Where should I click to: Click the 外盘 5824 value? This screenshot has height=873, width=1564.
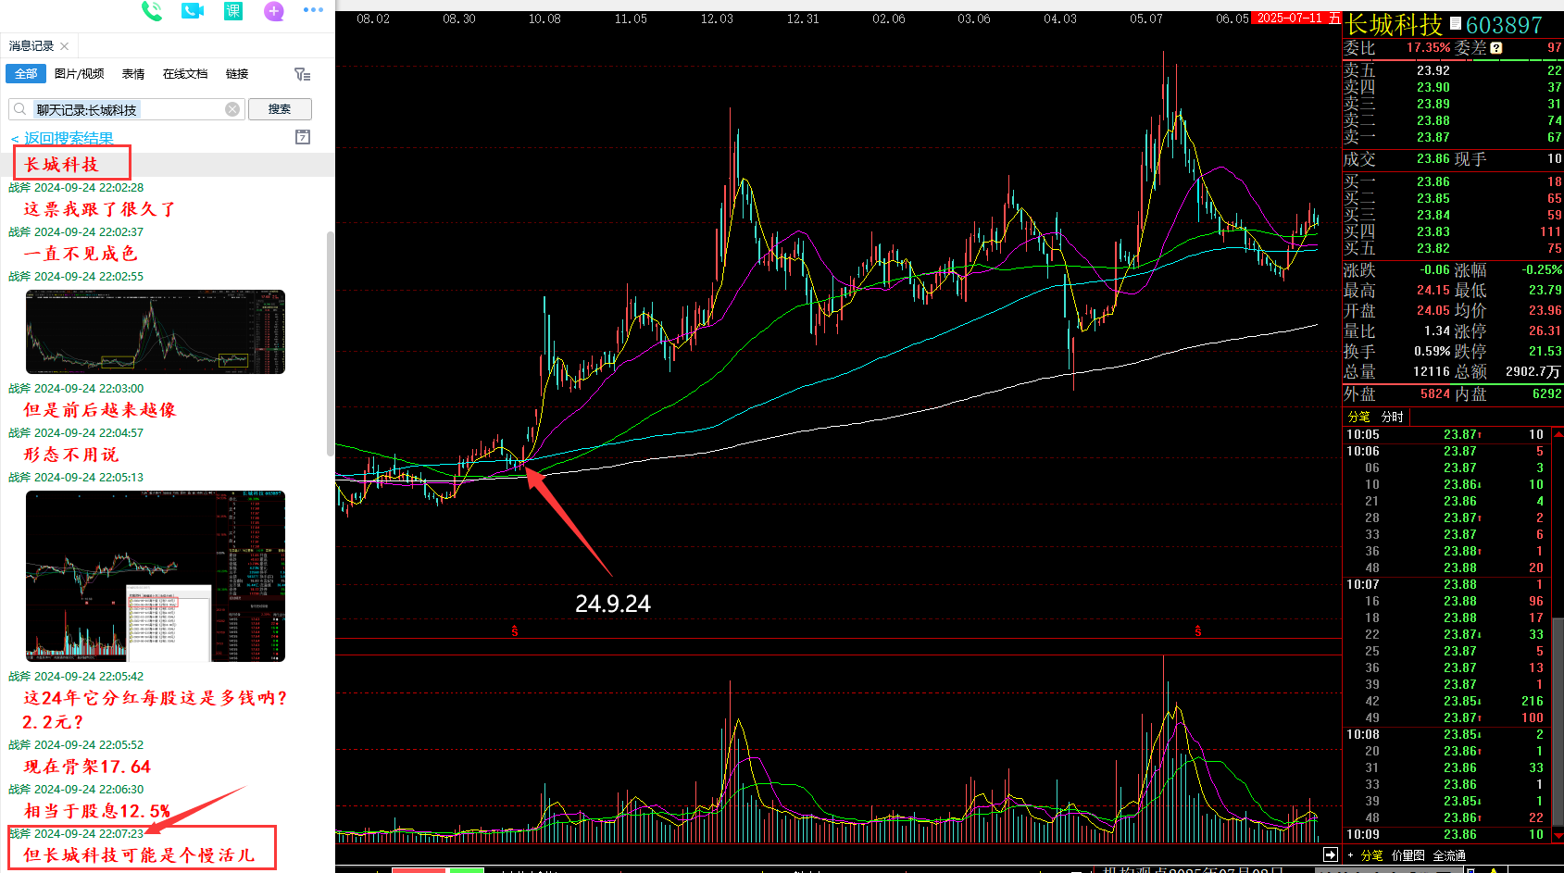pyautogui.click(x=1435, y=393)
